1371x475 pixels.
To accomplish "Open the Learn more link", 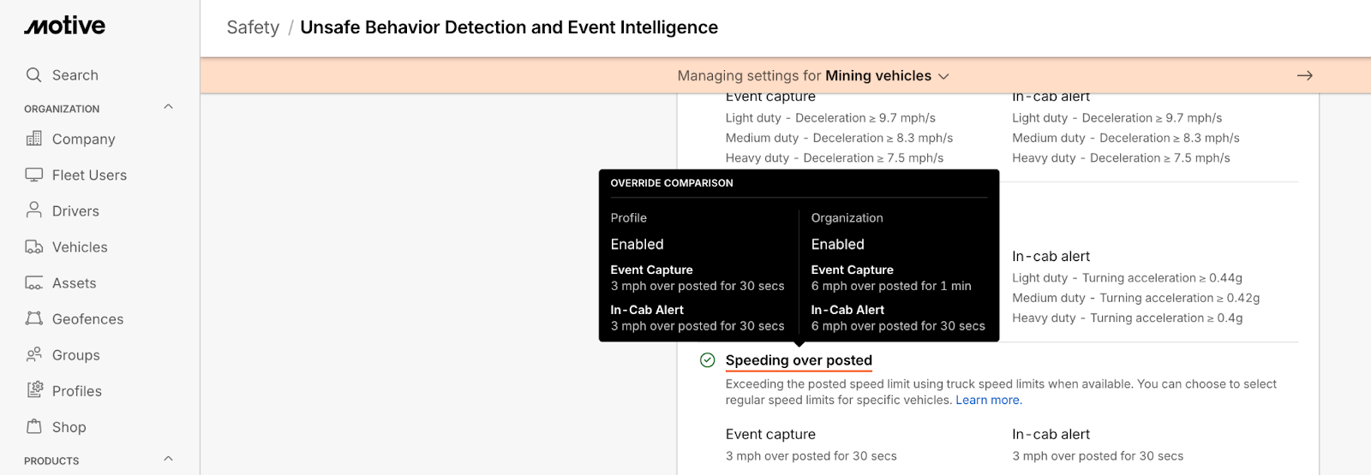I will coord(988,400).
